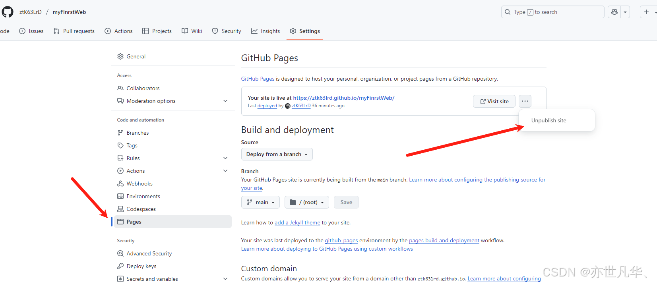Expand the sidebar Actions section chevron
Image resolution: width=657 pixels, height=284 pixels.
[x=225, y=171]
